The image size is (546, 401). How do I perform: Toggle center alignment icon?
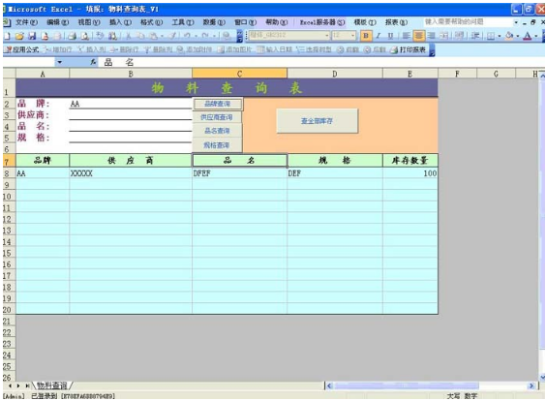pyautogui.click(x=418, y=36)
